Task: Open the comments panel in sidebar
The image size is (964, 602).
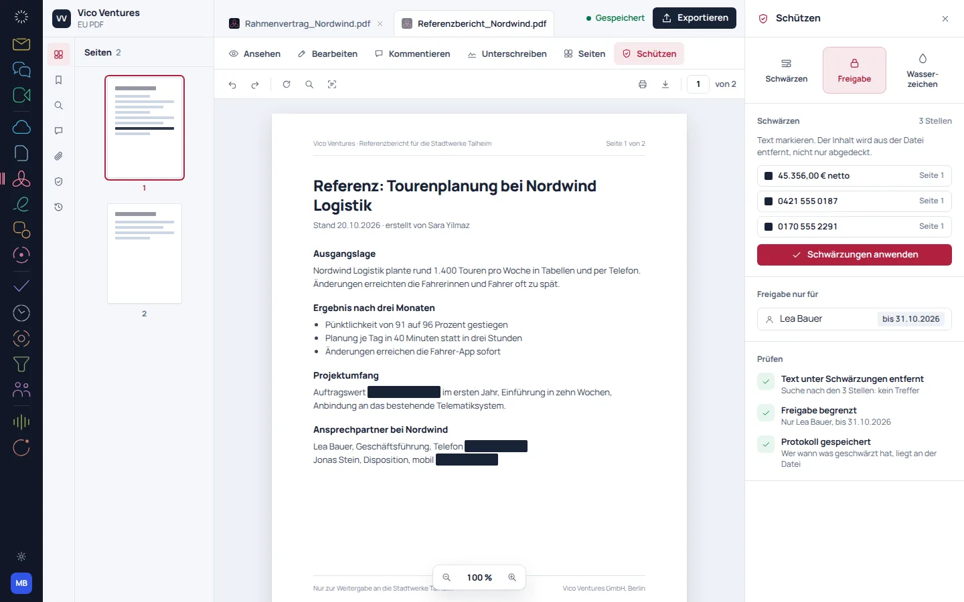Action: [59, 131]
